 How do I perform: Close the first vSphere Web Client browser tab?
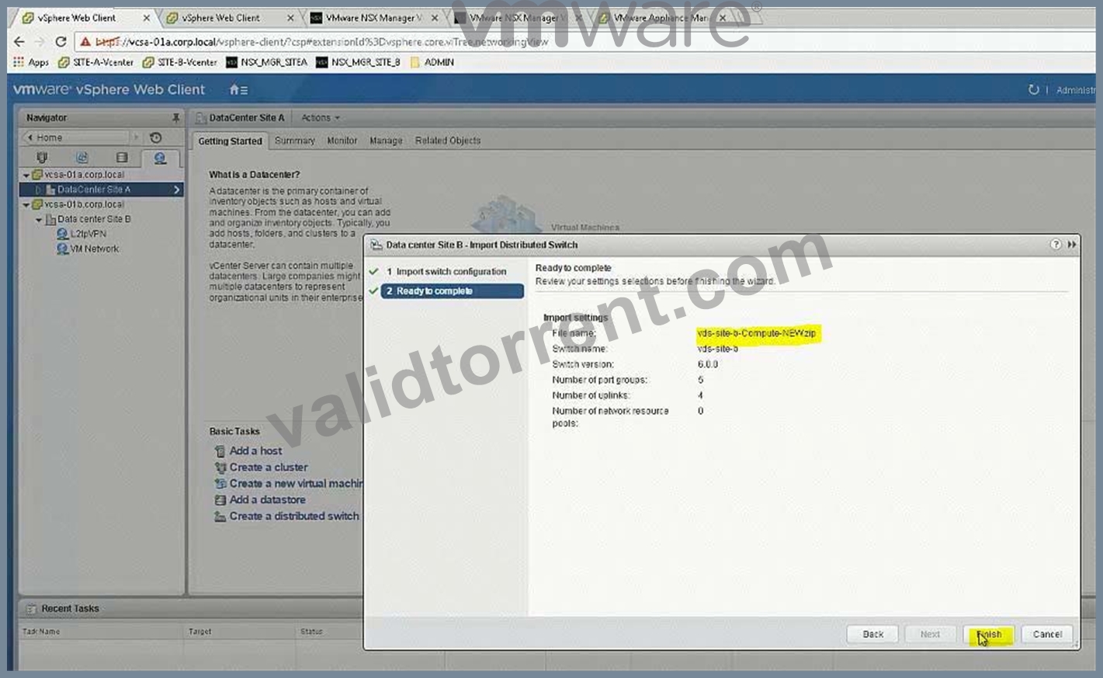click(146, 18)
